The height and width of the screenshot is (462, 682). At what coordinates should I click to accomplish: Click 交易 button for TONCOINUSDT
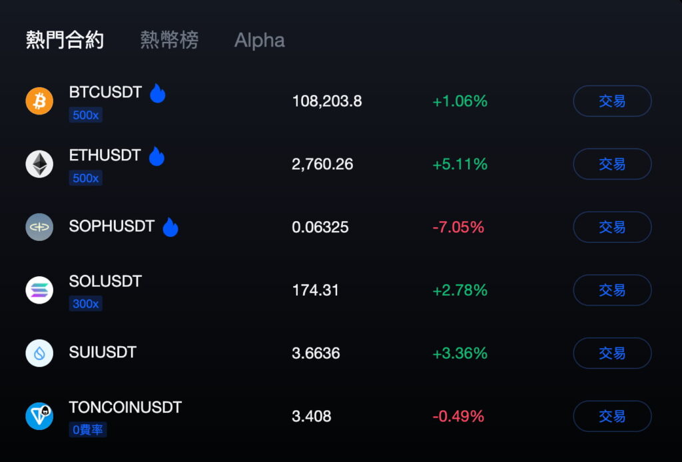tap(613, 416)
